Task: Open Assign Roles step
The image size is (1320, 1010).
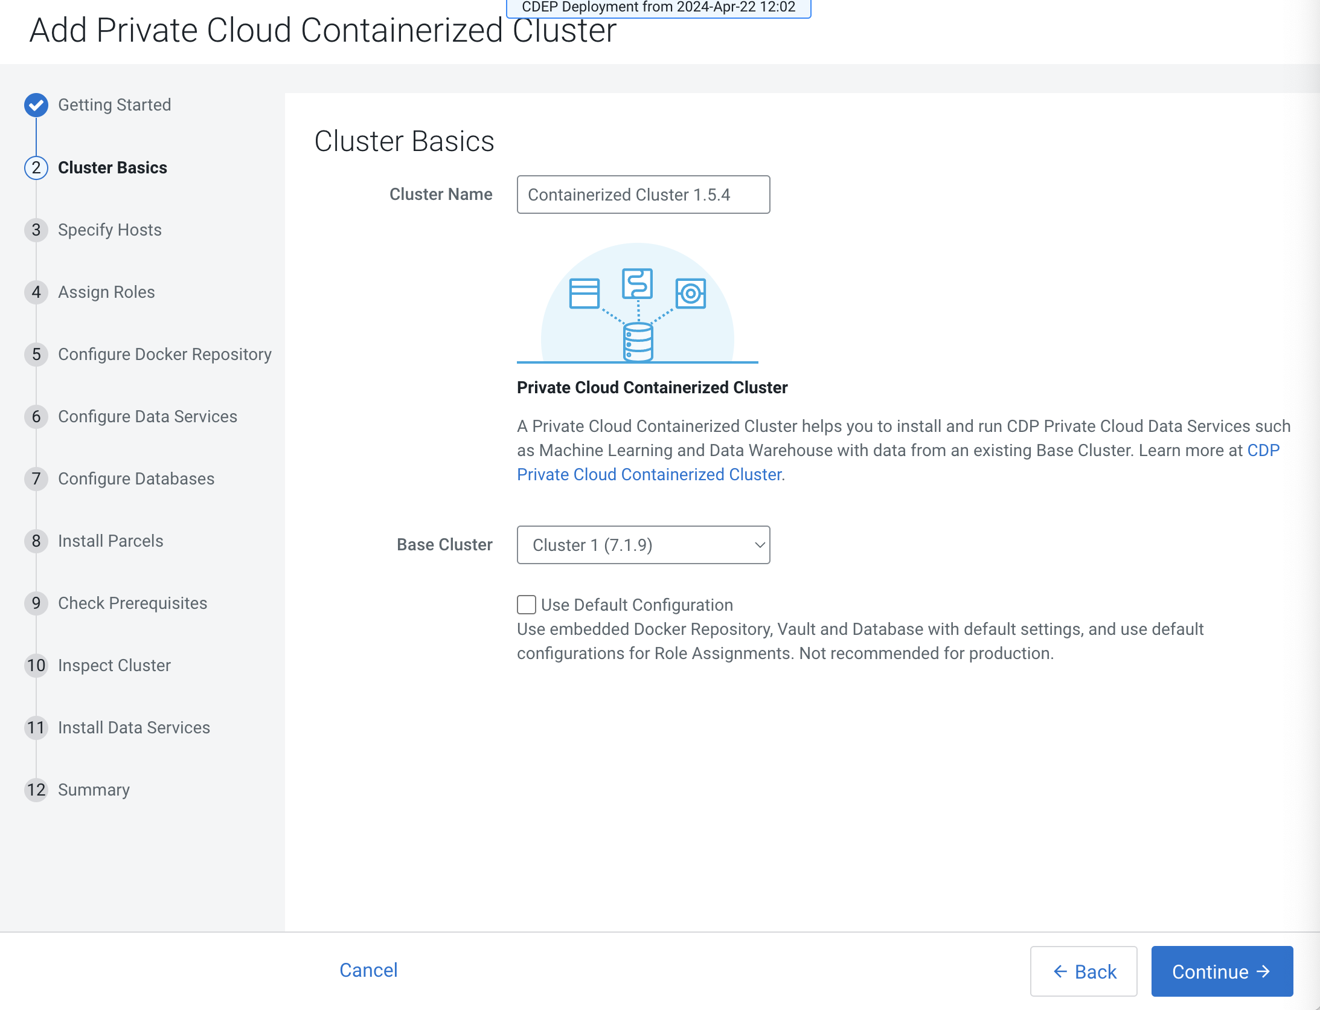Action: coord(106,292)
